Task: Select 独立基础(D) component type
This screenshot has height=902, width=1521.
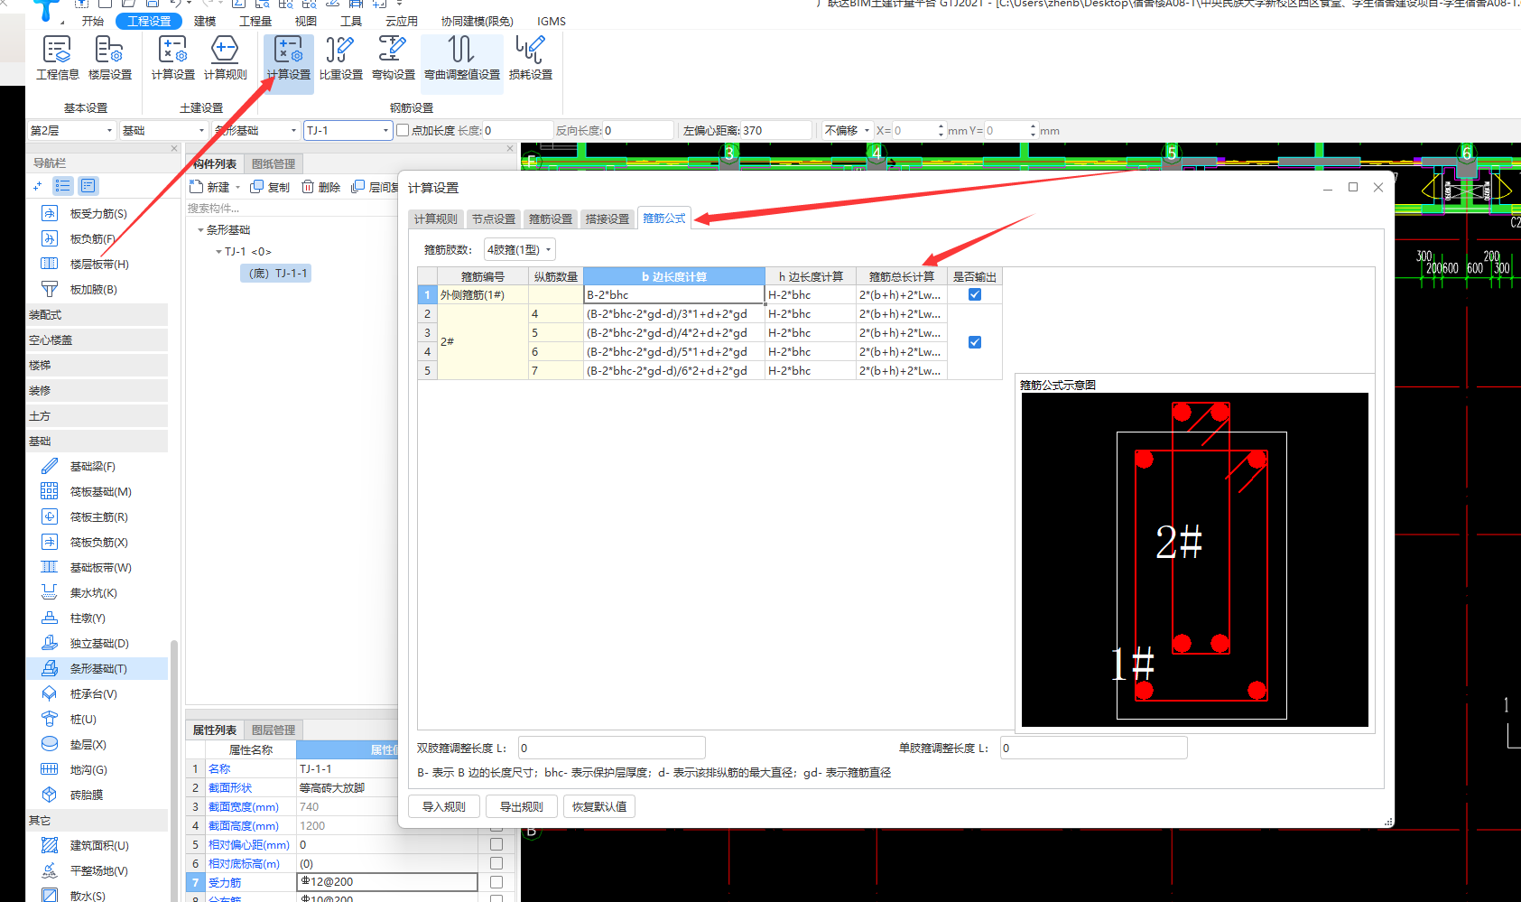Action: point(99,644)
